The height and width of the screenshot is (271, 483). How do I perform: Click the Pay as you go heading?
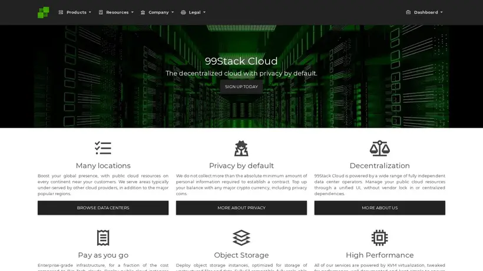(x=103, y=255)
